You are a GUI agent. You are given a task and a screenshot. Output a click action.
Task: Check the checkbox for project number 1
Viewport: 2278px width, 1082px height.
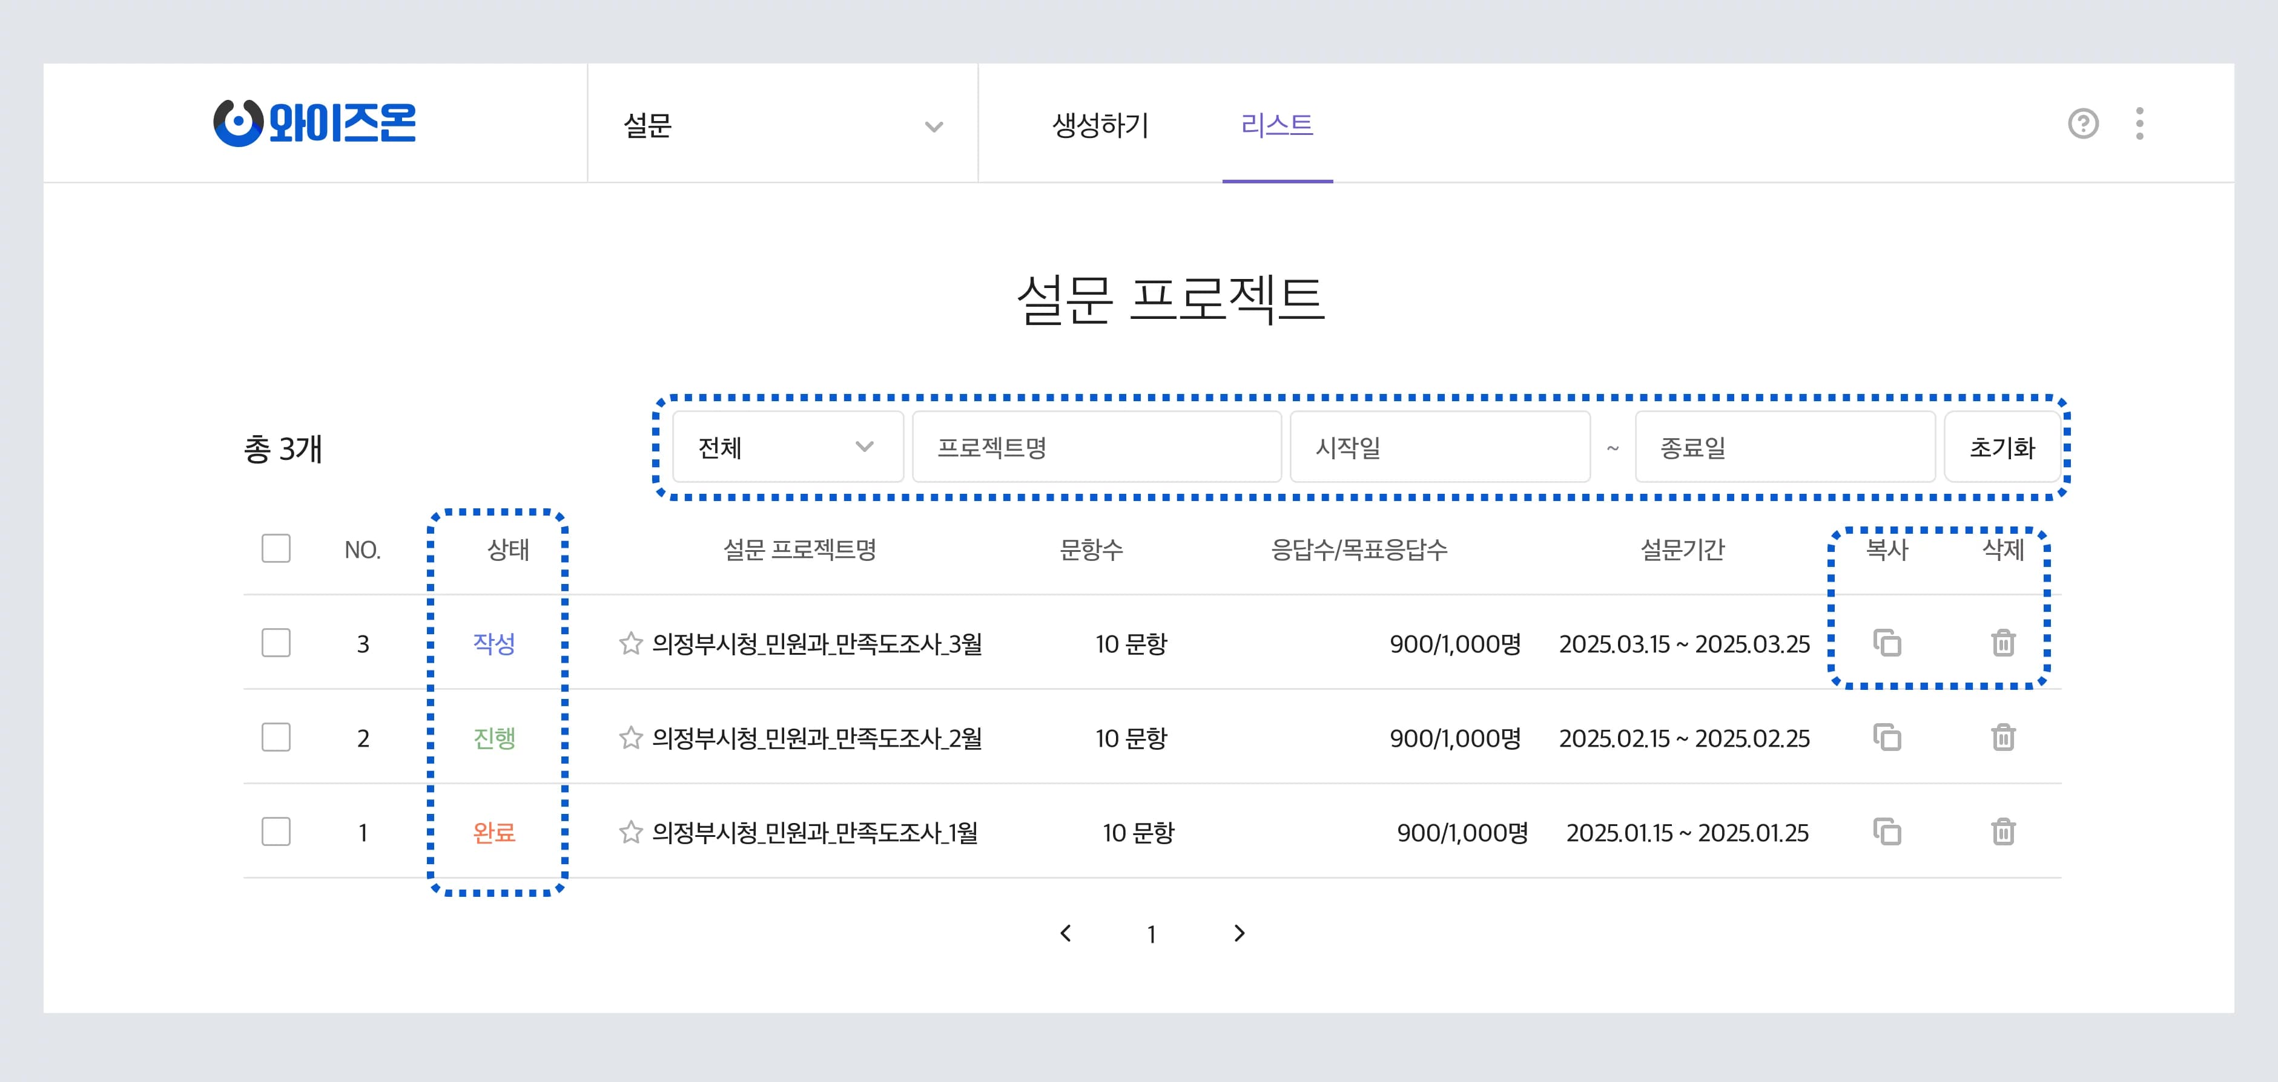(275, 831)
